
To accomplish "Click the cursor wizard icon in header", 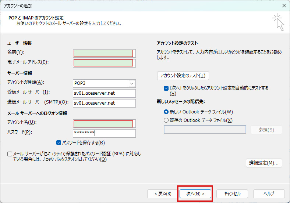I will pos(279,22).
